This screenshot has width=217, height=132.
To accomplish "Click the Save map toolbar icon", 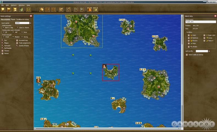I will pyautogui.click(x=15, y=10).
